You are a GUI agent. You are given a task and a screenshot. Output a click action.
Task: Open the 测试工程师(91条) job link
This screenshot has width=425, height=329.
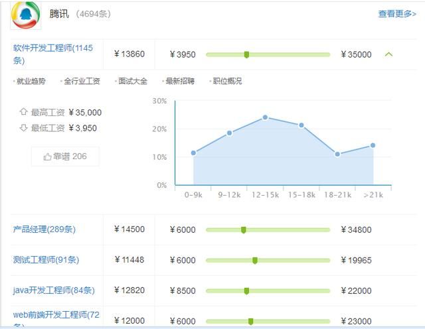pyautogui.click(x=46, y=260)
